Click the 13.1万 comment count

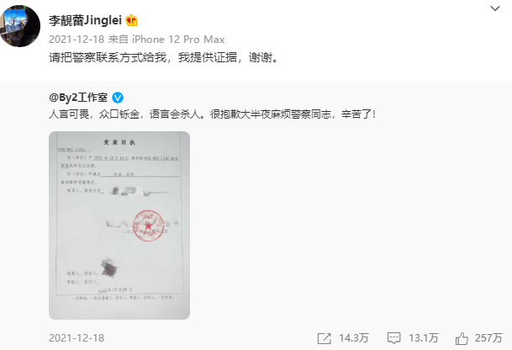(x=424, y=338)
